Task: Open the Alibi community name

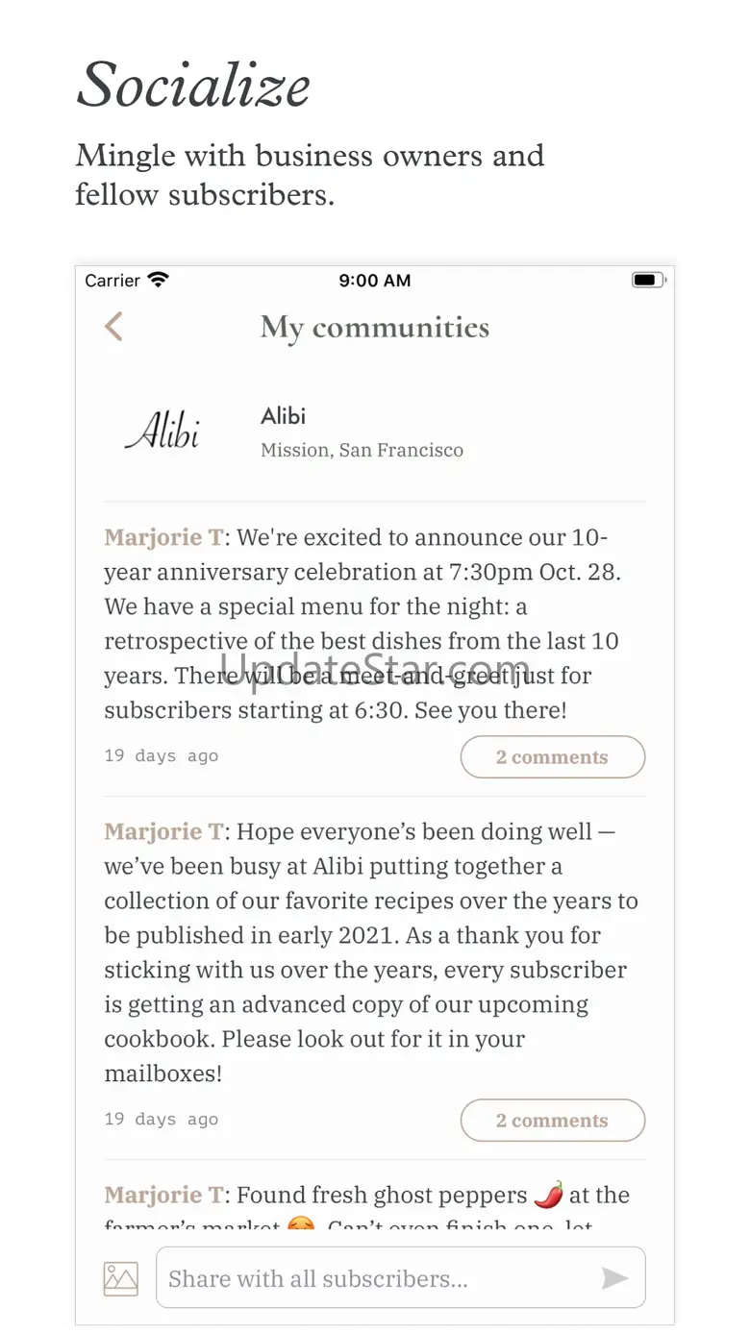Action: coord(283,416)
